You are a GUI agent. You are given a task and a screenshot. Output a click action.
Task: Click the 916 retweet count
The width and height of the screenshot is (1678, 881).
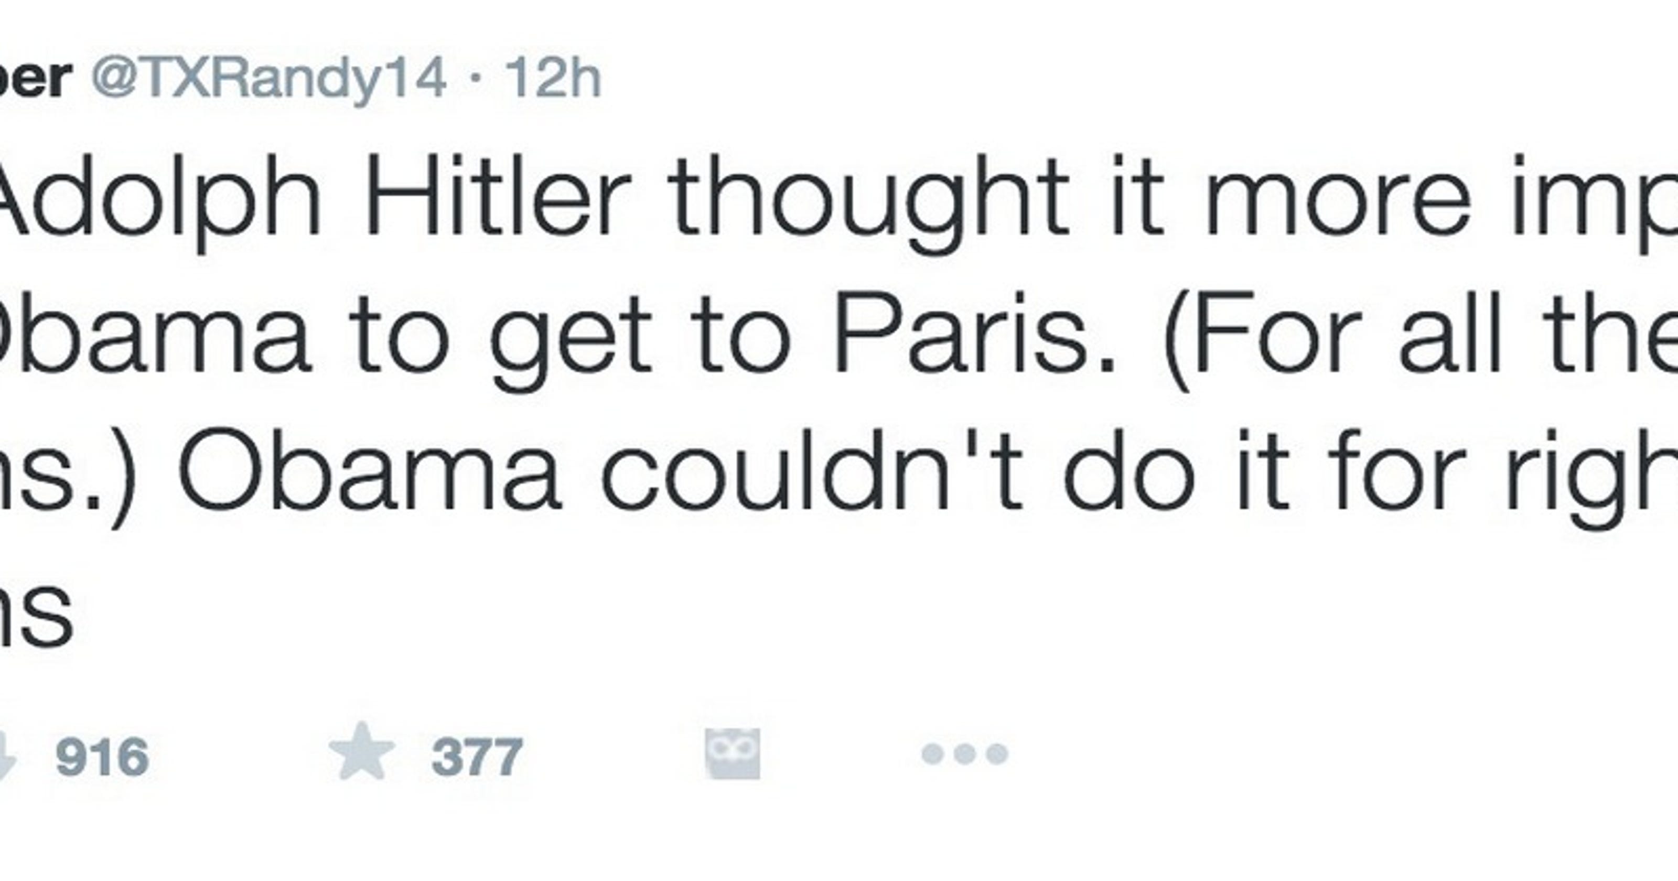[102, 757]
